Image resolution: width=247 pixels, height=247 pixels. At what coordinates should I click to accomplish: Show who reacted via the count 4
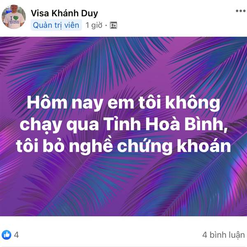[x=16, y=235]
